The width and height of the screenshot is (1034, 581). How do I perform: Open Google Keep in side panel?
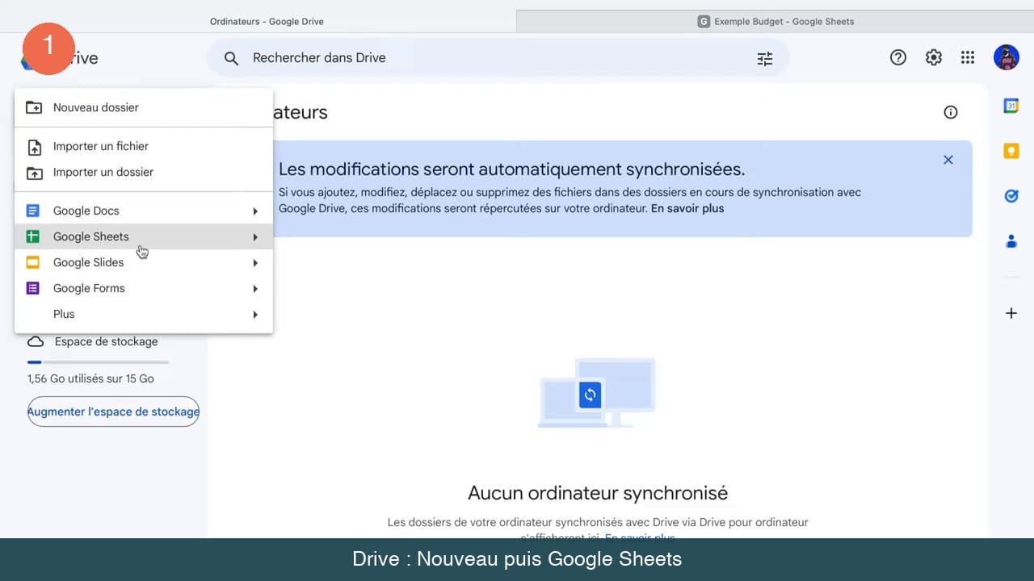(1011, 151)
